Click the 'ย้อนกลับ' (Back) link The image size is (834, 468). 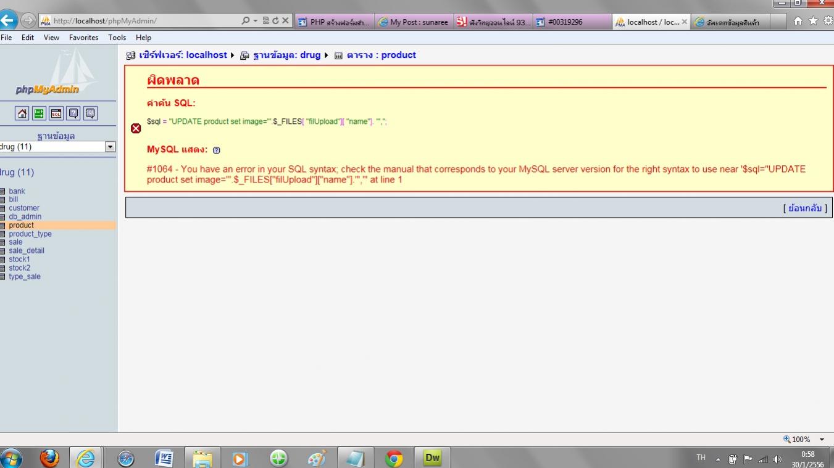click(805, 208)
